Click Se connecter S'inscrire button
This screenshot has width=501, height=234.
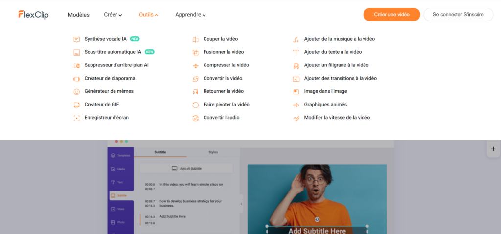458,15
